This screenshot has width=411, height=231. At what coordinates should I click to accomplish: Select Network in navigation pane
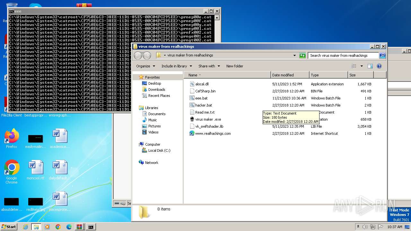(152, 163)
